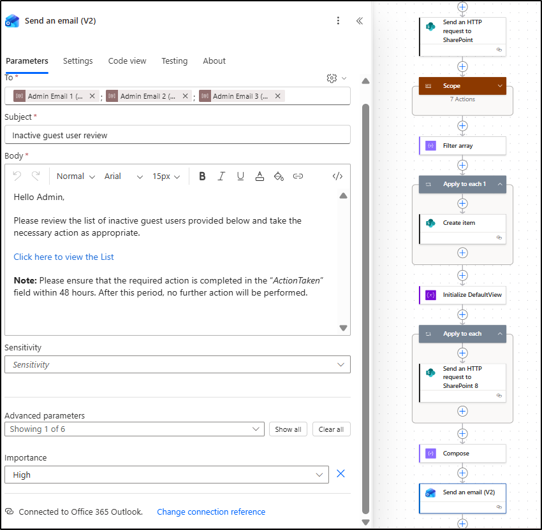This screenshot has height=530, width=542.
Task: Open Change connection reference link
Action: click(210, 512)
